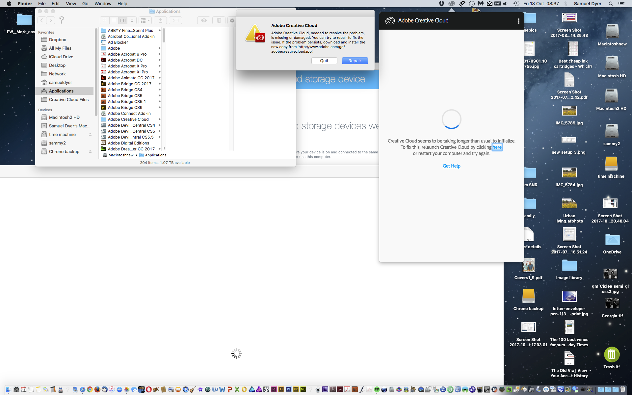Click the Spotlight search icon
The width and height of the screenshot is (632, 395).
point(611,4)
